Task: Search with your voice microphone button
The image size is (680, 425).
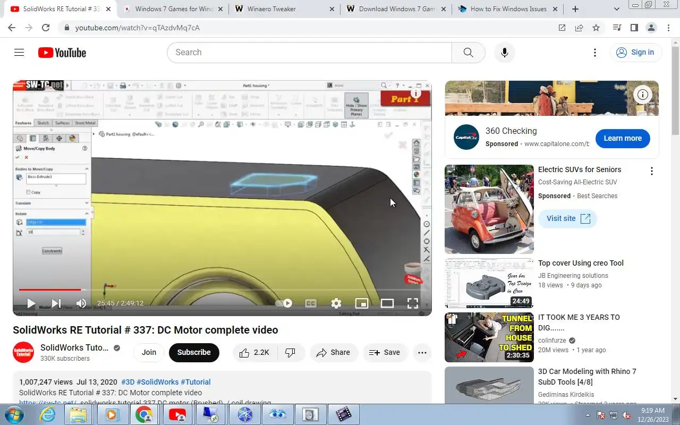Action: pos(505,53)
